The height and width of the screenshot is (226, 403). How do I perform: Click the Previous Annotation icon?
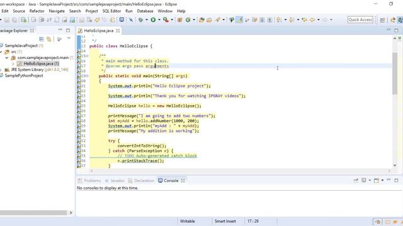(291, 19)
